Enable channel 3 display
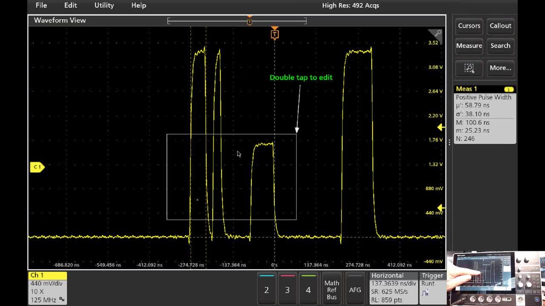Viewport: 545px width, 306px height. point(287,289)
